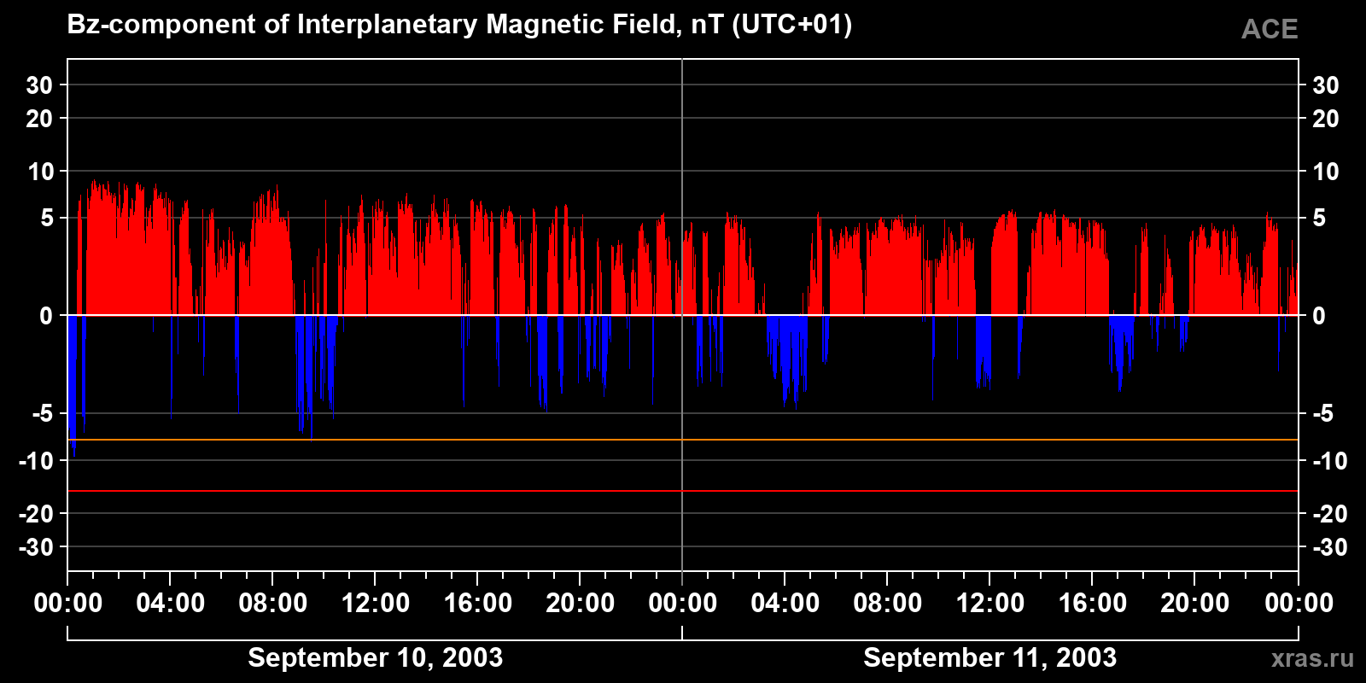Image resolution: width=1366 pixels, height=683 pixels.
Task: Click the left-axis value -10
Action: point(36,461)
